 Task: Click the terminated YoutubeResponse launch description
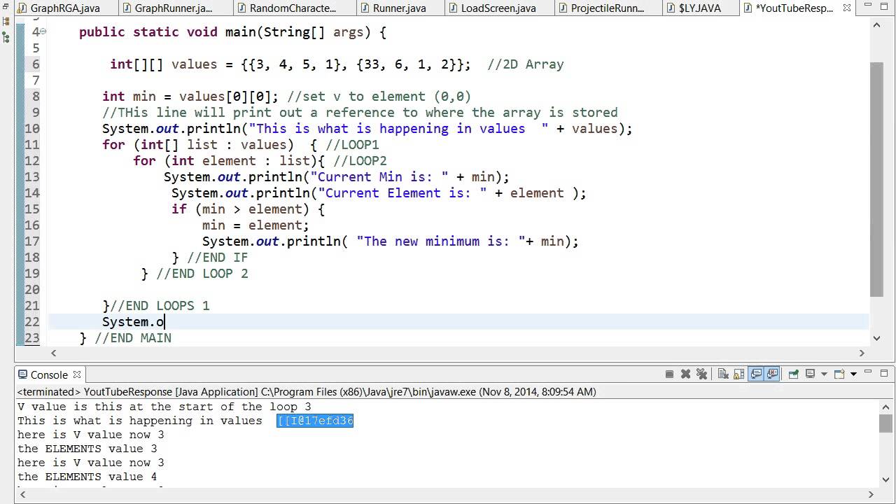(307, 392)
